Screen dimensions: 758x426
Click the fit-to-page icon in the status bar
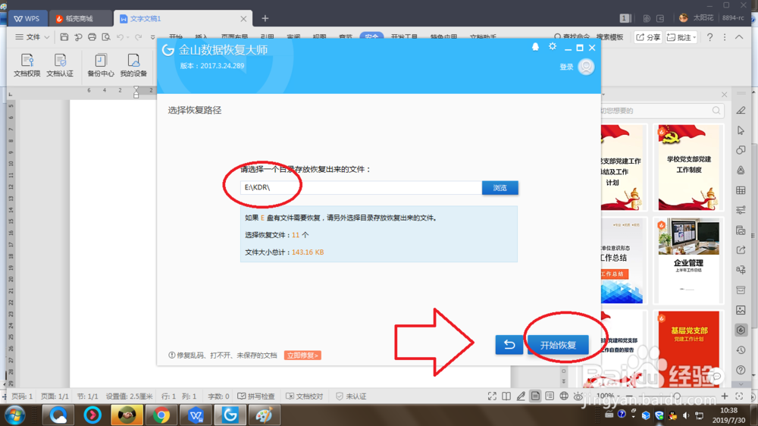(739, 396)
